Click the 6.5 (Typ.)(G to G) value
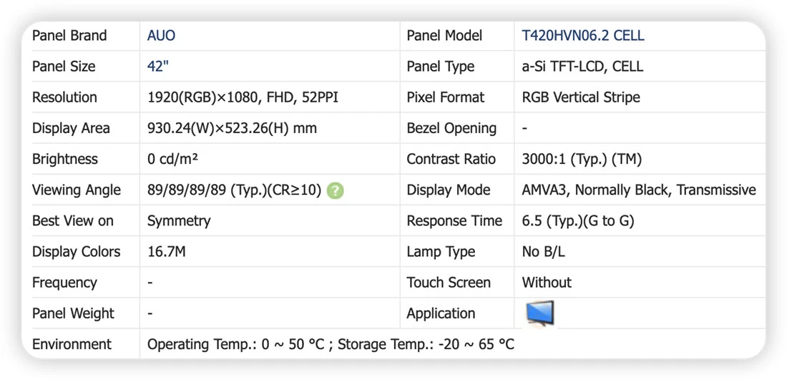The width and height of the screenshot is (787, 380). click(x=578, y=221)
